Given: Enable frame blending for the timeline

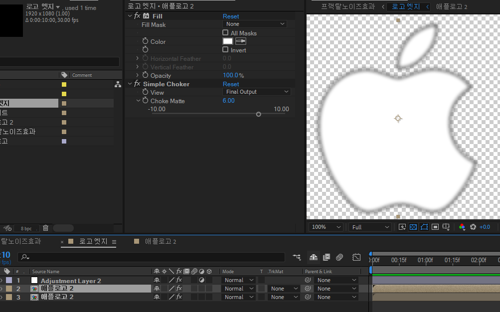Looking at the screenshot, I should (x=326, y=257).
